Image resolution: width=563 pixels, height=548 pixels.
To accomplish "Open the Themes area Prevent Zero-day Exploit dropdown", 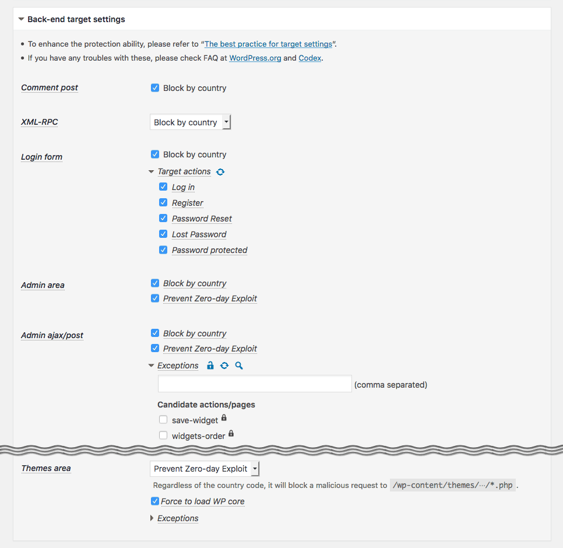I will tap(205, 469).
